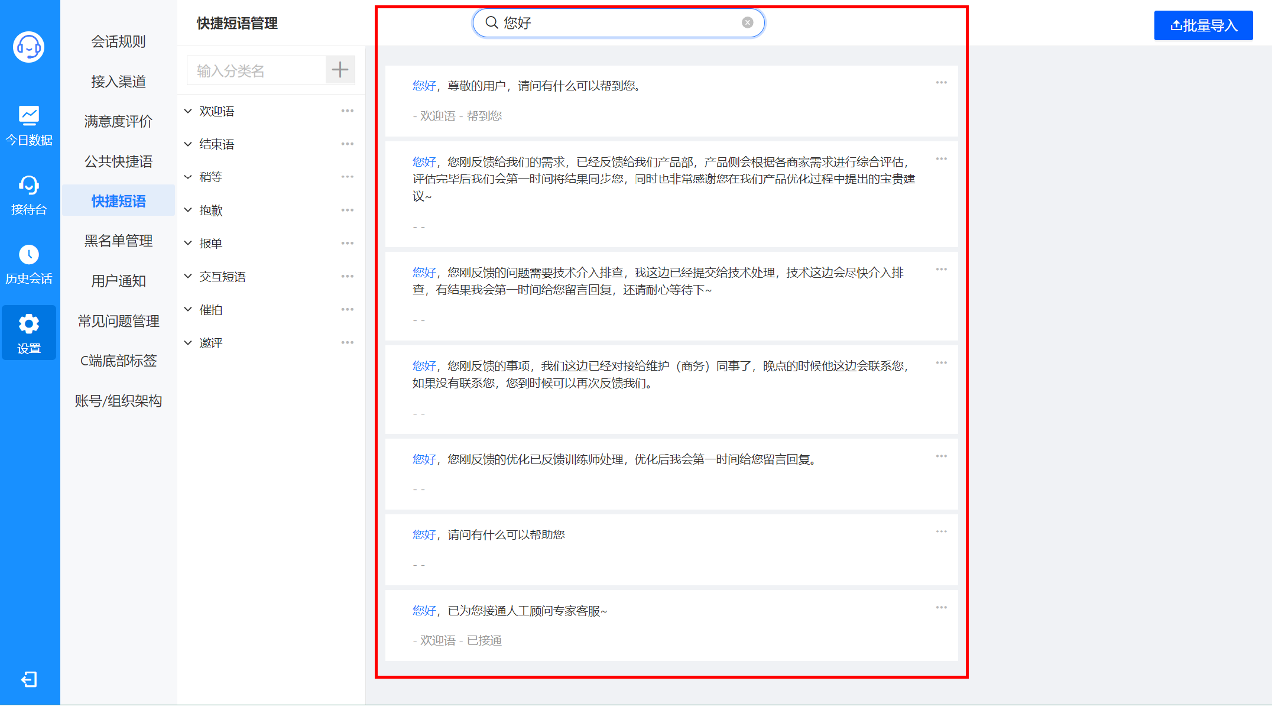The width and height of the screenshot is (1272, 710).
Task: Click the logout icon at sidebar bottom
Action: click(29, 679)
